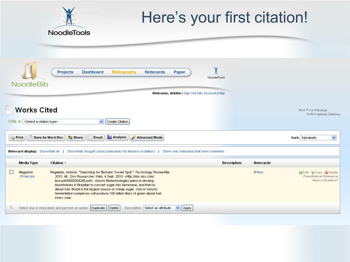Click the Copy icon for the citation
This screenshot has height=262, width=350.
[312, 172]
